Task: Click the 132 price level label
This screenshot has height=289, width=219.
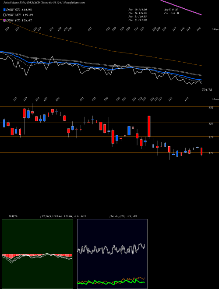Action: tap(211, 108)
